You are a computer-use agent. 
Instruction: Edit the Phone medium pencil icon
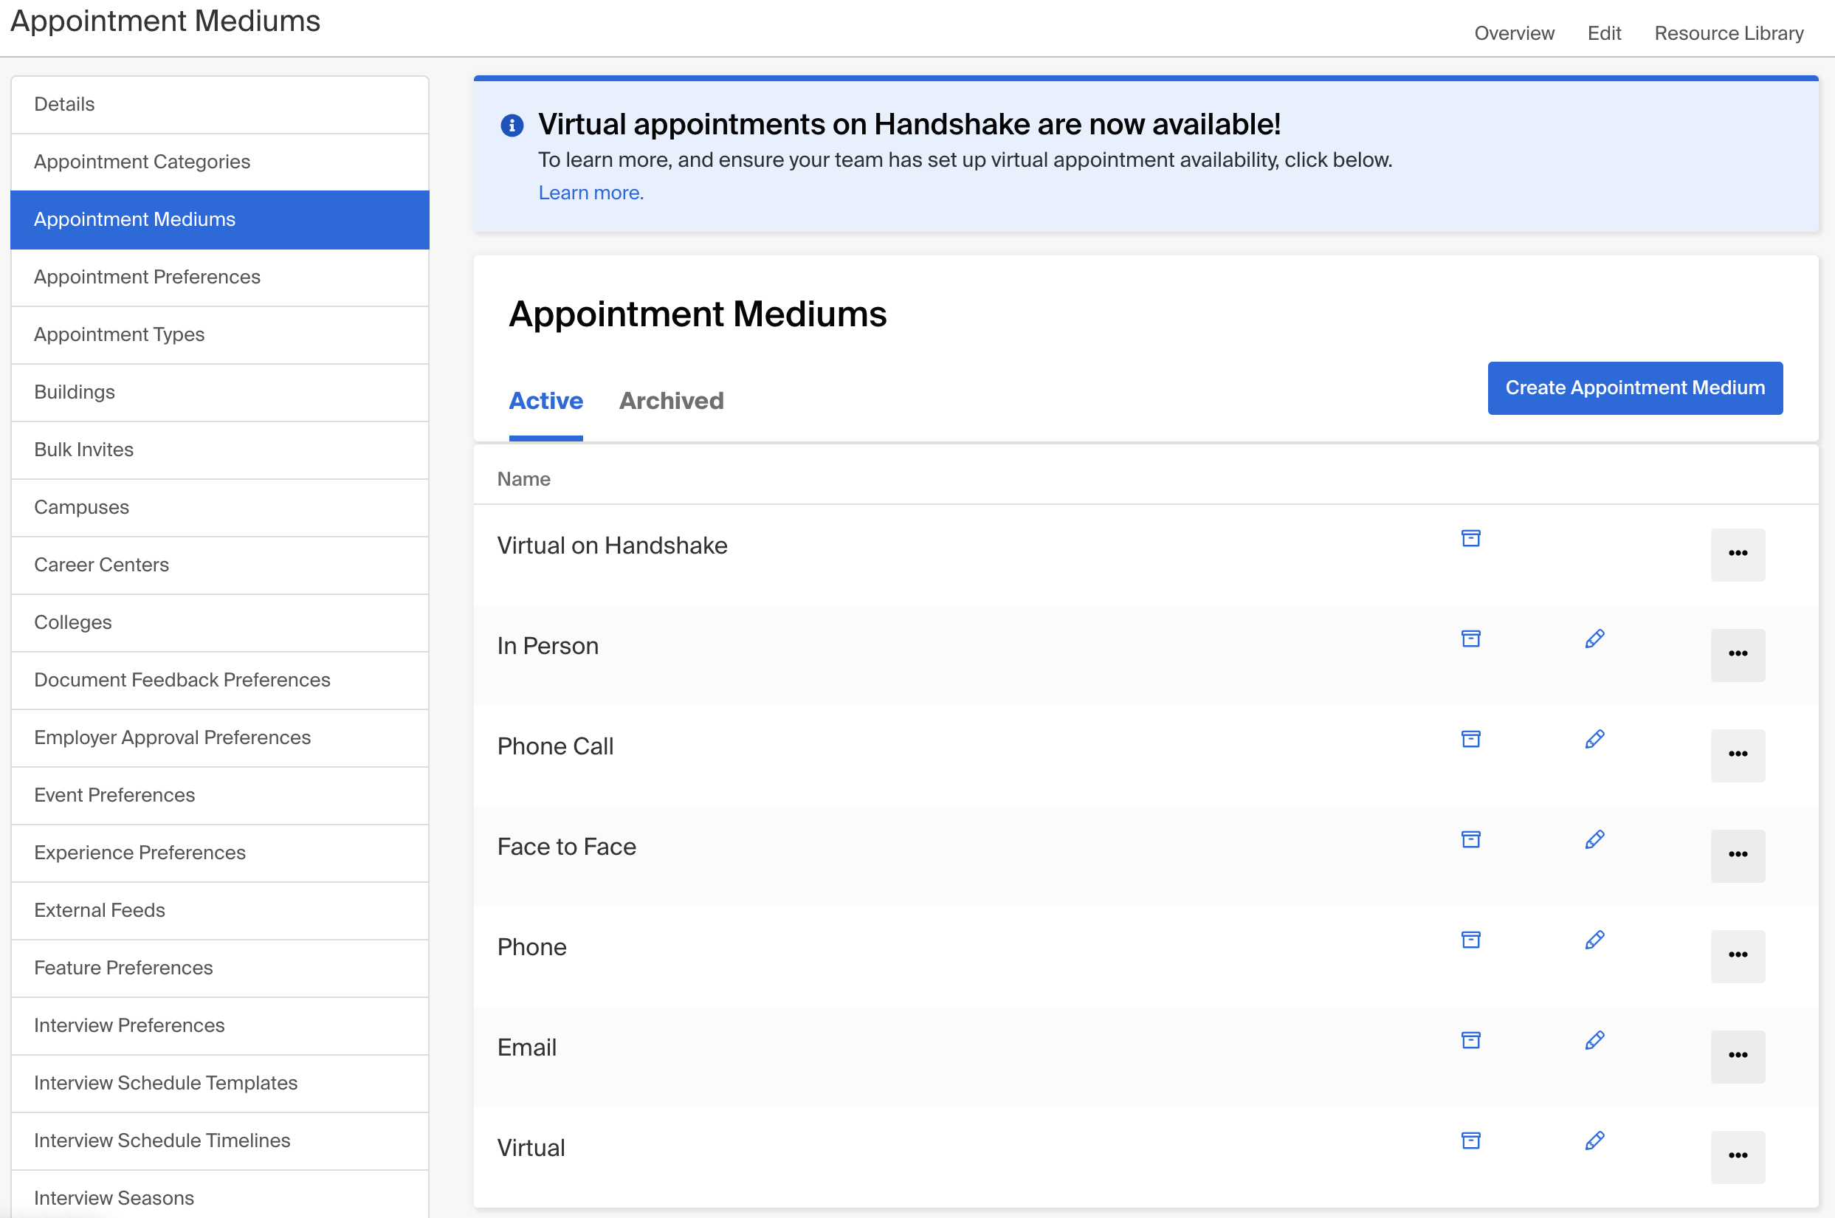point(1595,940)
